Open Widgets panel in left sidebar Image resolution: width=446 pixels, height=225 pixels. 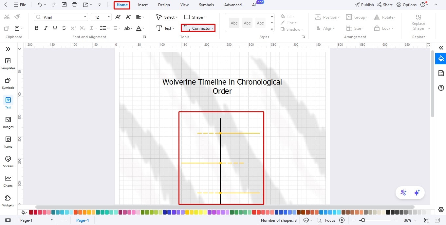click(x=8, y=201)
